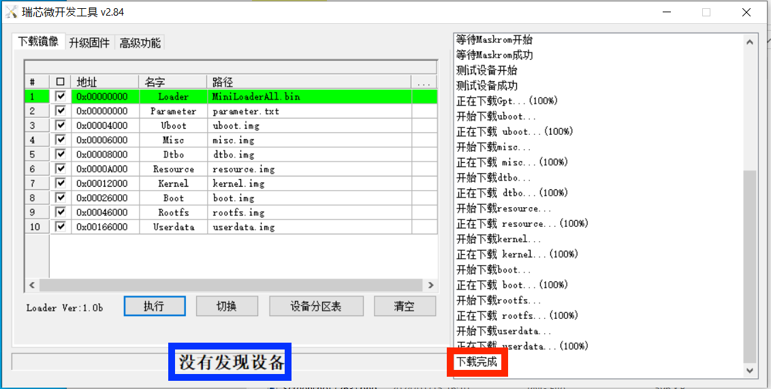Switch to the 升级固件 tab
The height and width of the screenshot is (389, 771).
point(89,43)
